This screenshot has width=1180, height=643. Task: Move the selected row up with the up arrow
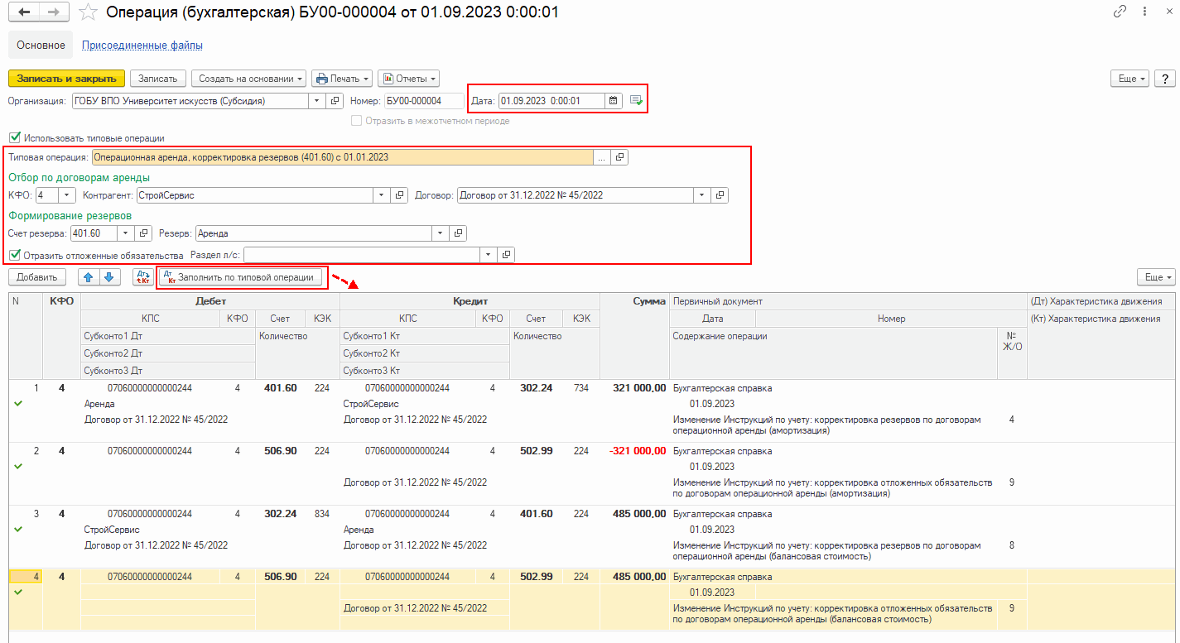click(x=89, y=277)
